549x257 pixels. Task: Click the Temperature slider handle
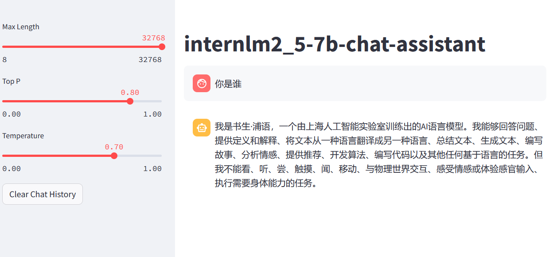pyautogui.click(x=114, y=156)
